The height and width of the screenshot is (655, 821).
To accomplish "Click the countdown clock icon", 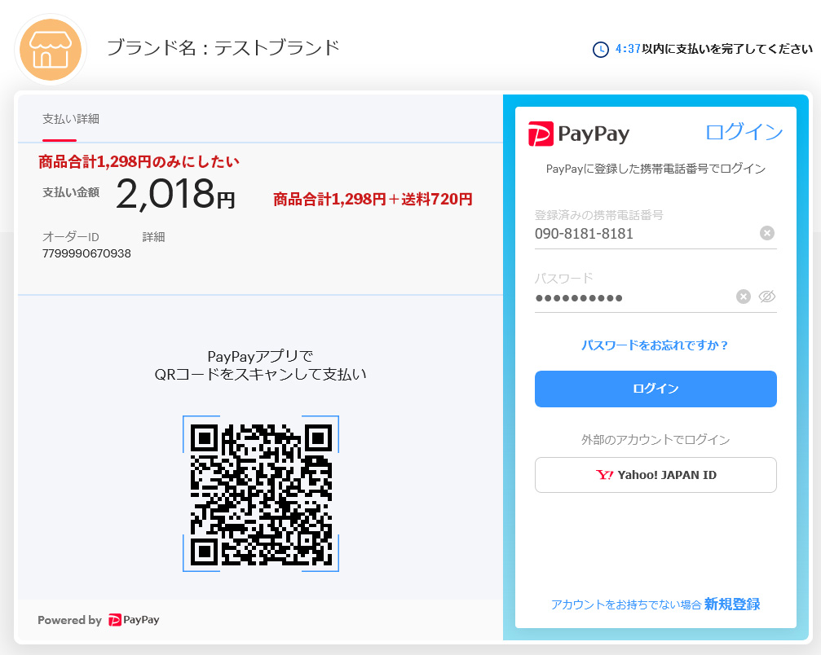I will (601, 50).
